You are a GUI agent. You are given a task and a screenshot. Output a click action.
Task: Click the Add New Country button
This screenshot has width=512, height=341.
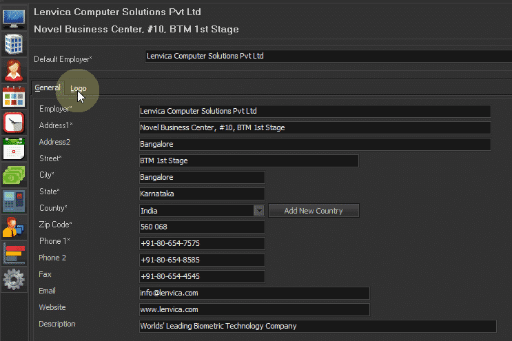[x=314, y=211]
